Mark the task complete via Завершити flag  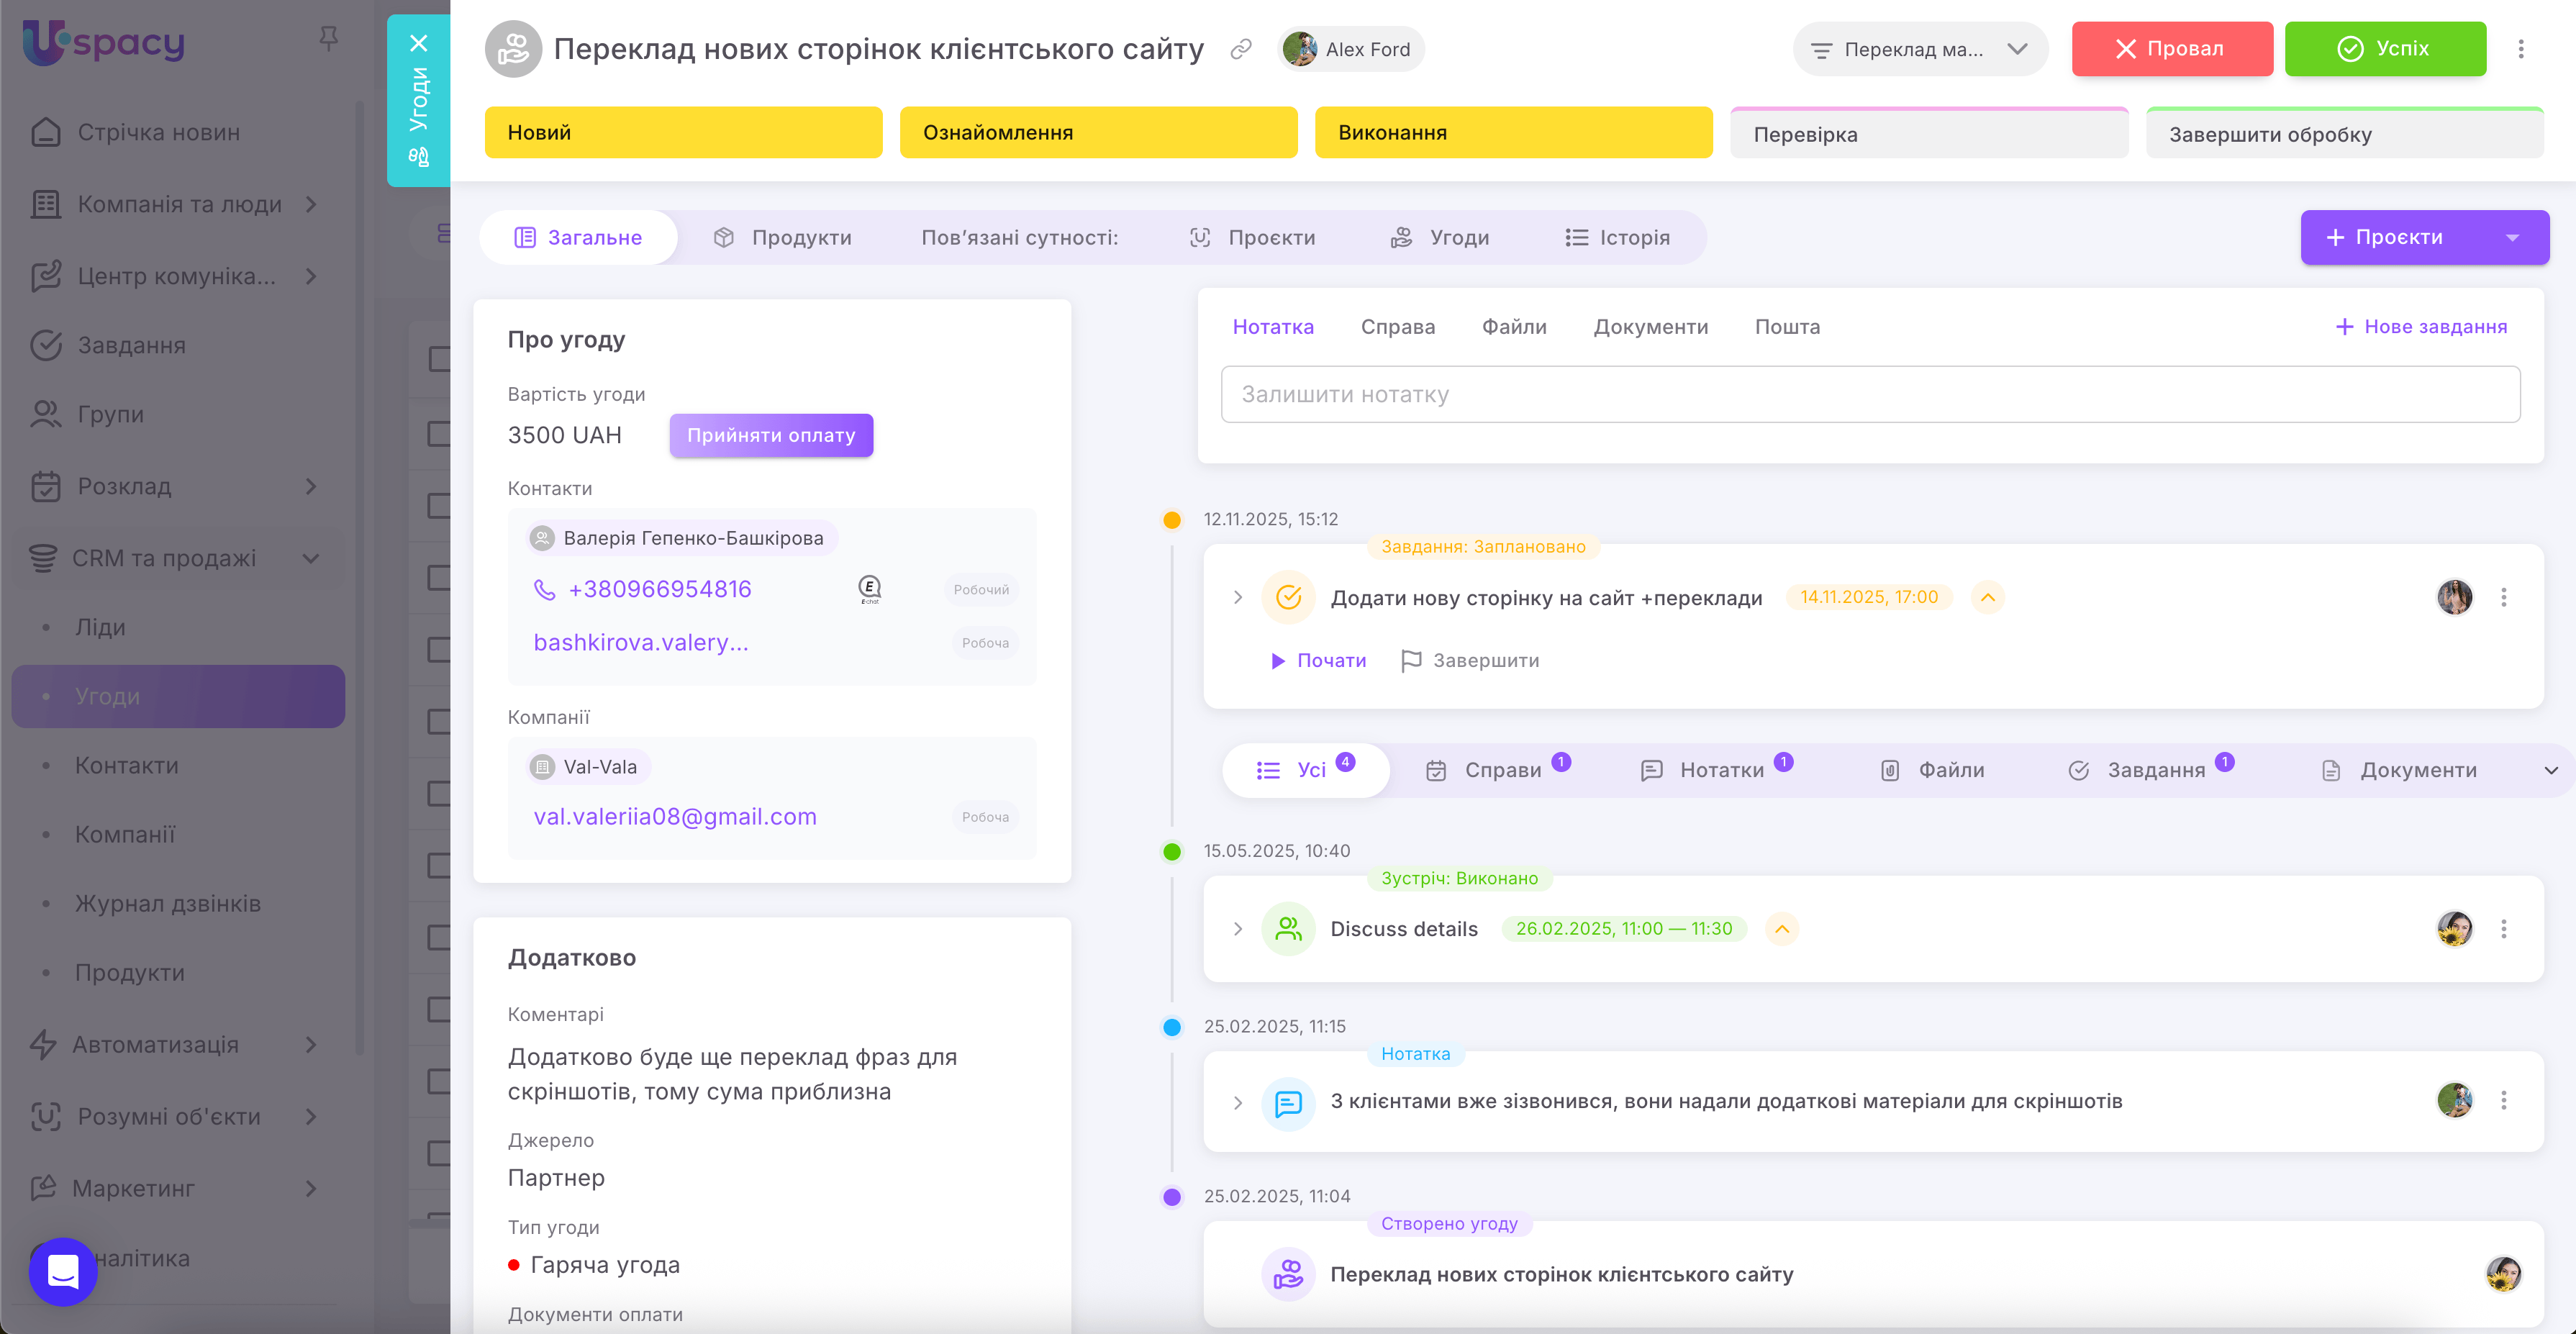1470,661
